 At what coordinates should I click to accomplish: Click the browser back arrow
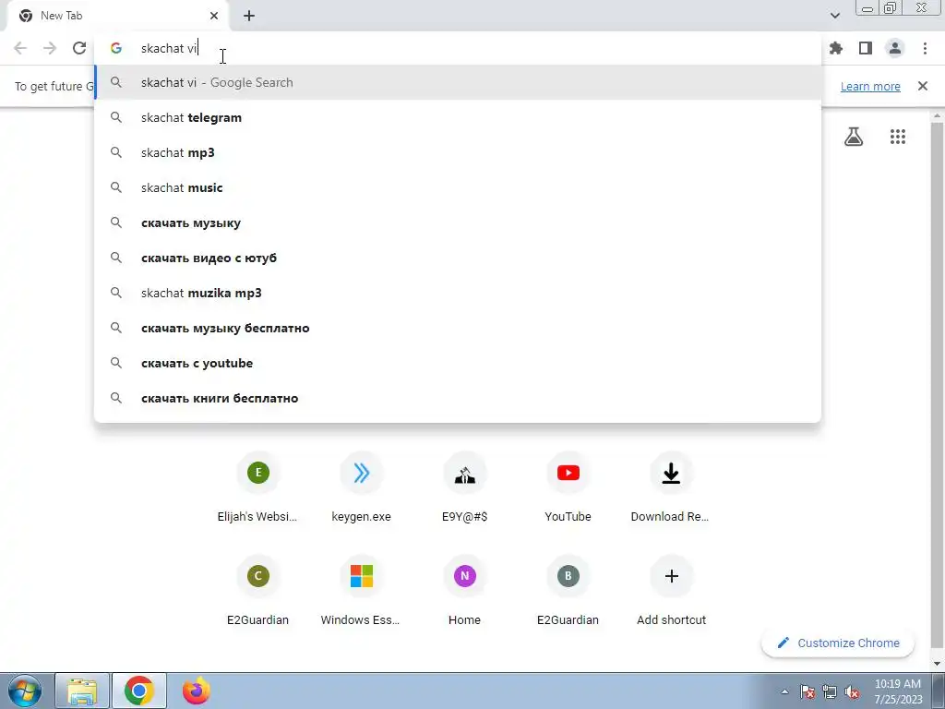pos(20,48)
